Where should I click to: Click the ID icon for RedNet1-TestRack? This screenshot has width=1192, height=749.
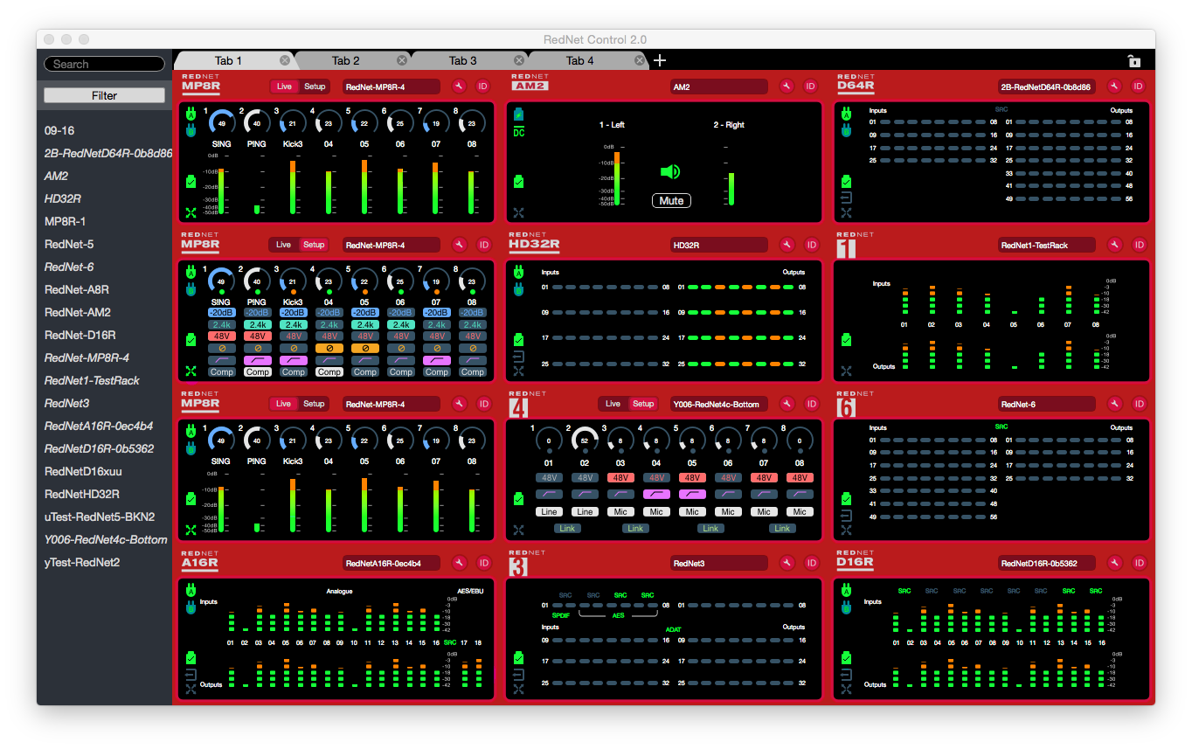coord(1139,246)
